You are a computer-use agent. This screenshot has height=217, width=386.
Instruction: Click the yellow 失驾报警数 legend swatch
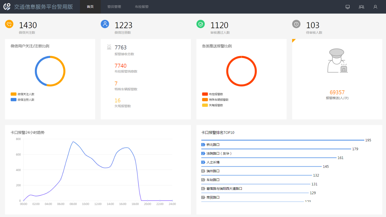205,105
